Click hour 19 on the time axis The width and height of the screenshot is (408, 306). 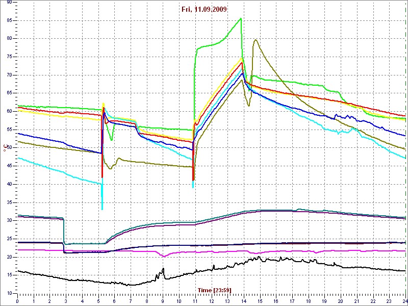[324, 301]
